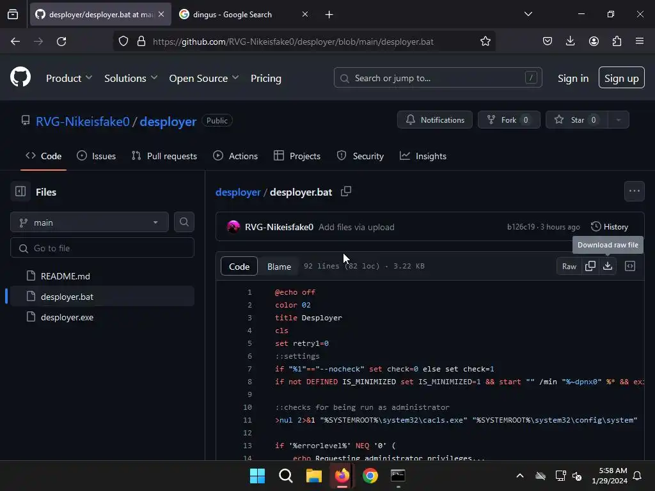This screenshot has width=655, height=491.
Task: Open the three-dot more file actions menu
Action: pyautogui.click(x=634, y=191)
